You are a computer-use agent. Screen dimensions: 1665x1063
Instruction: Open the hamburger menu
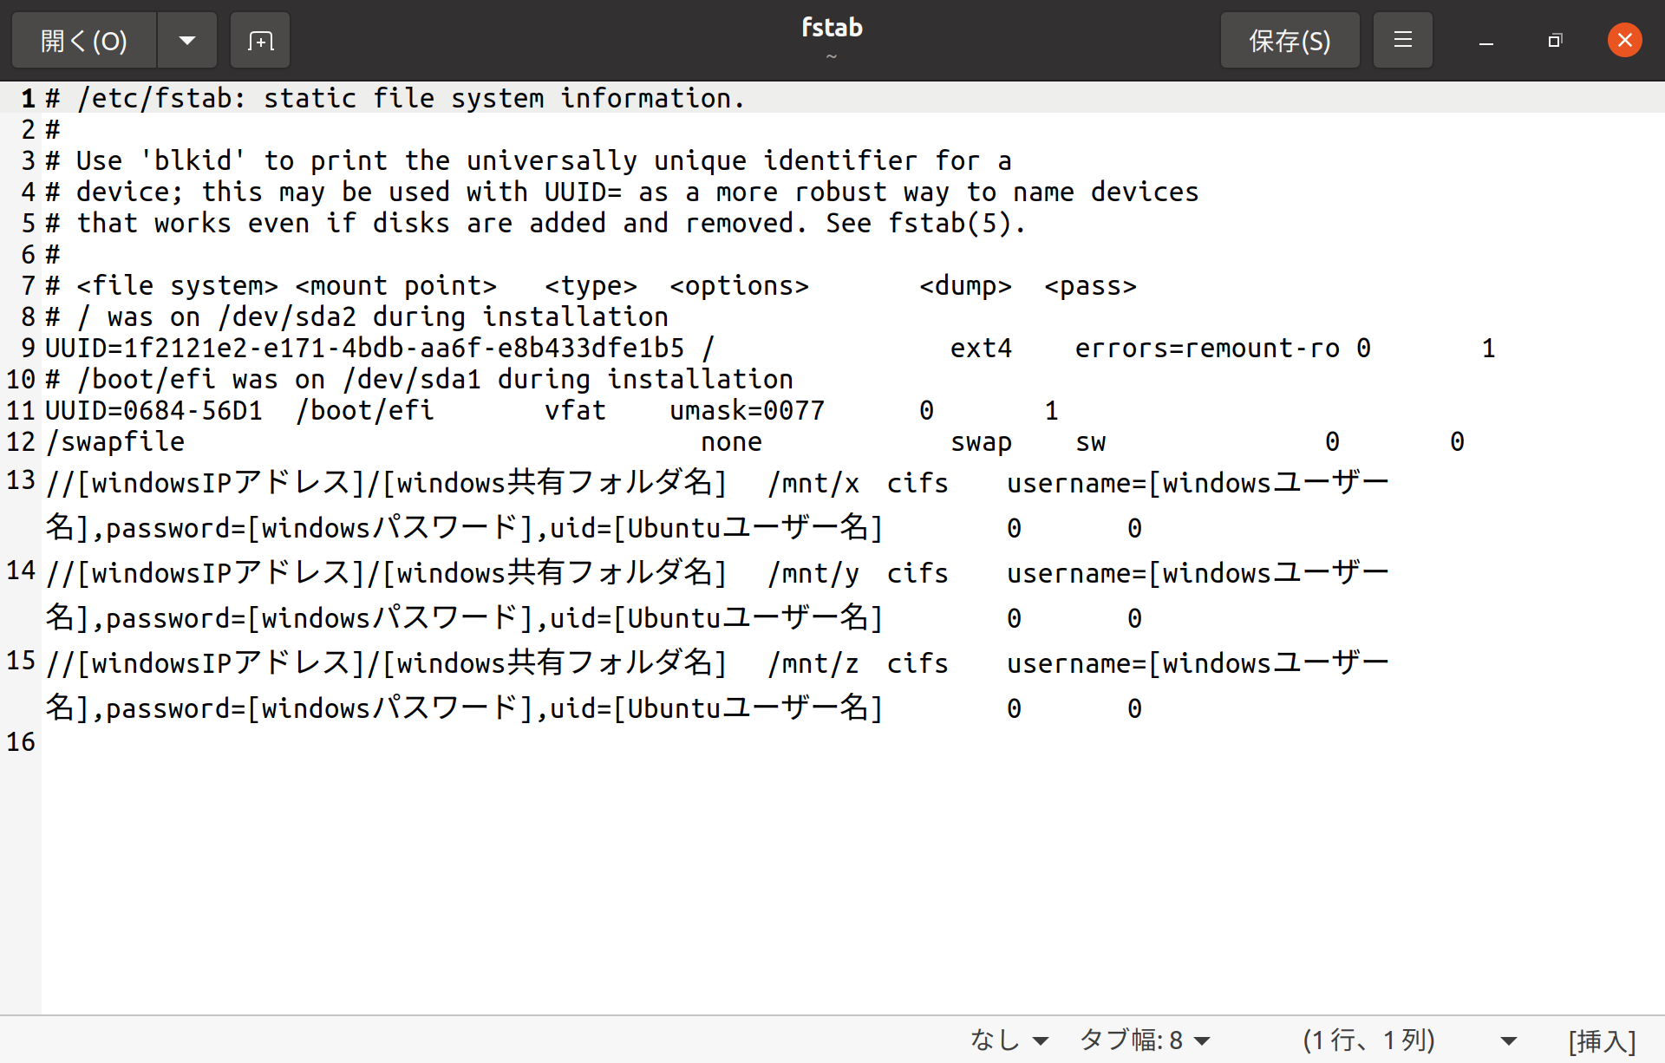(x=1402, y=41)
